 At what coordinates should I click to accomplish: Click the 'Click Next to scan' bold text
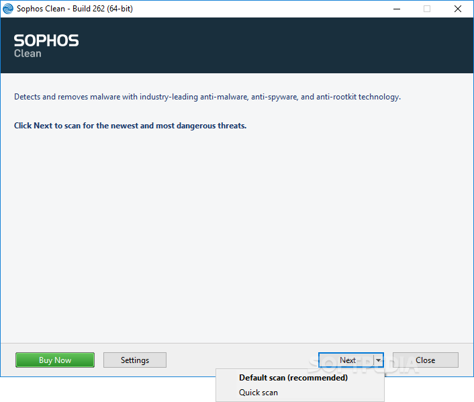point(130,126)
